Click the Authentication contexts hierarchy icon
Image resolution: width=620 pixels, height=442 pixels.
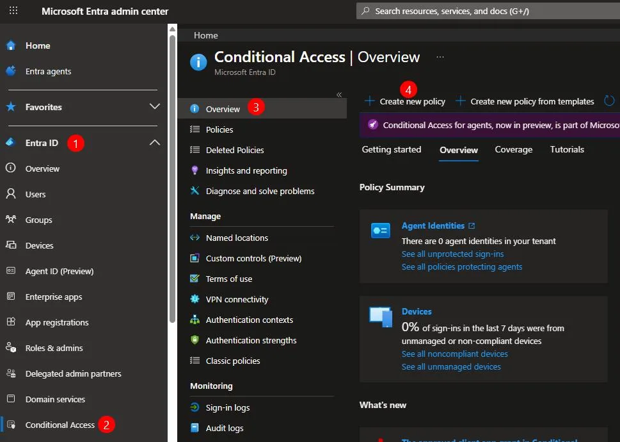tap(195, 320)
